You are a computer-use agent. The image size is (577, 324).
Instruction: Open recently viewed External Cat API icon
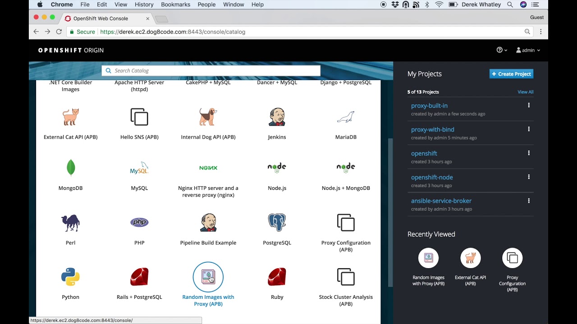[x=470, y=258]
